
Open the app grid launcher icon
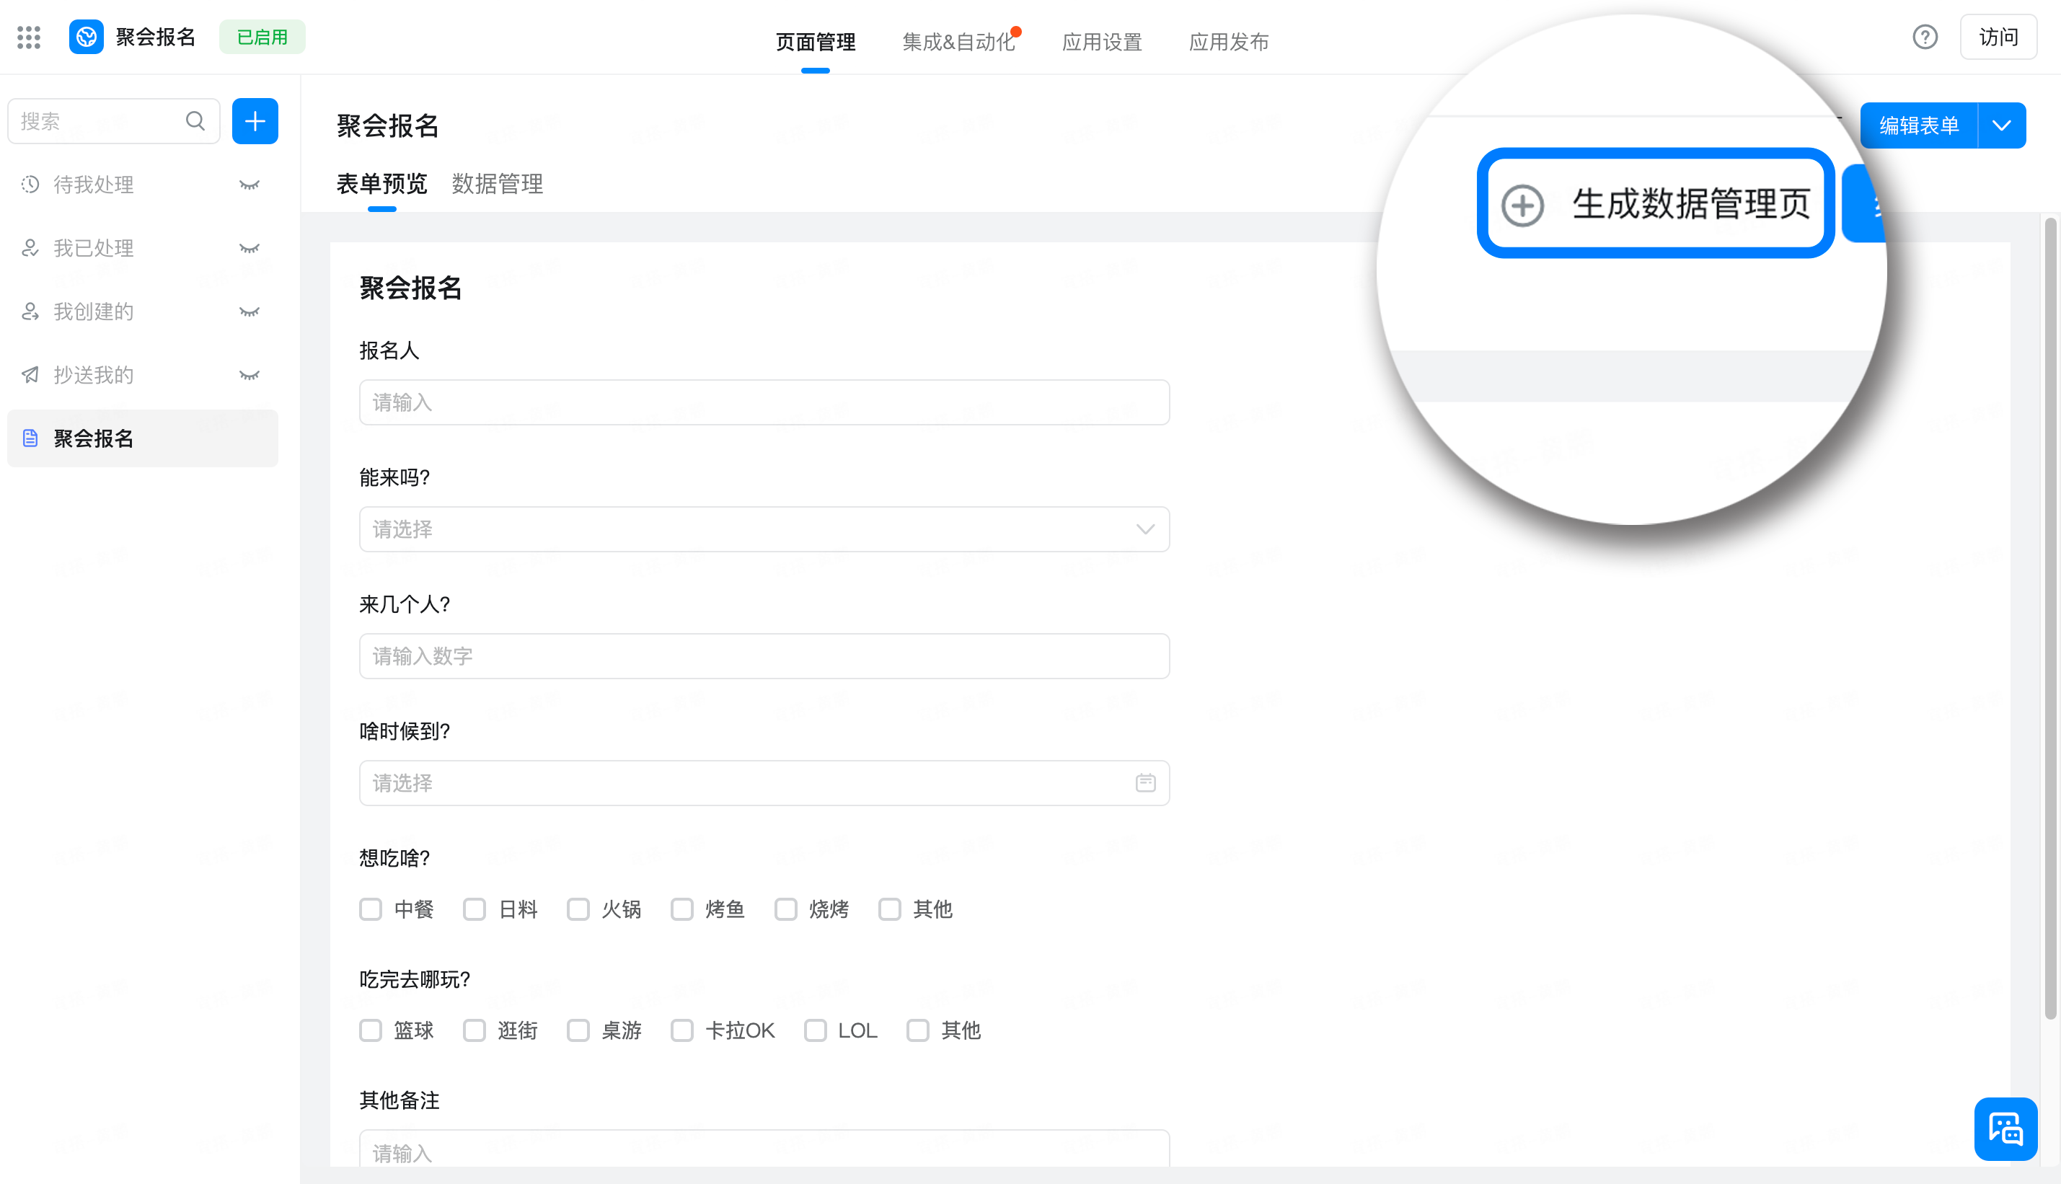click(30, 37)
